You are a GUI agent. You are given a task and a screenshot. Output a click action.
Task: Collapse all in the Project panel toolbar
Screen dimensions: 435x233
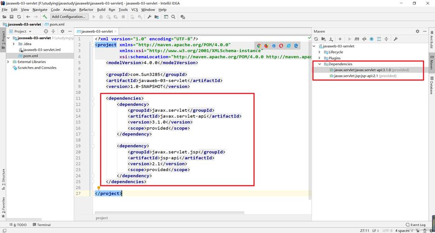(x=53, y=31)
